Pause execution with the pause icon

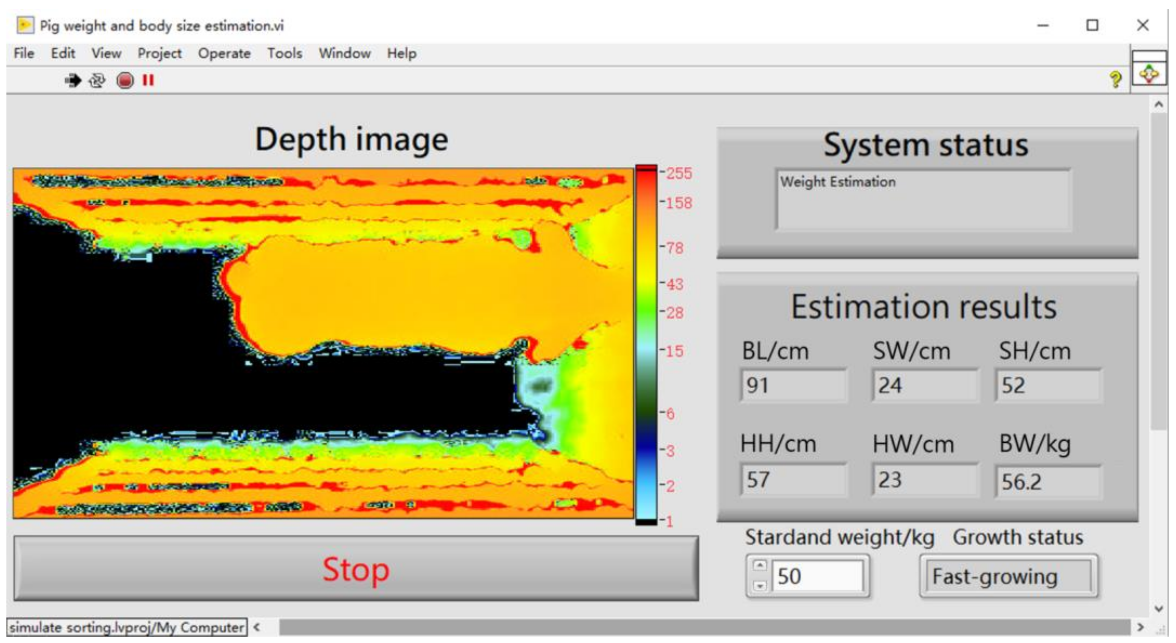click(148, 81)
